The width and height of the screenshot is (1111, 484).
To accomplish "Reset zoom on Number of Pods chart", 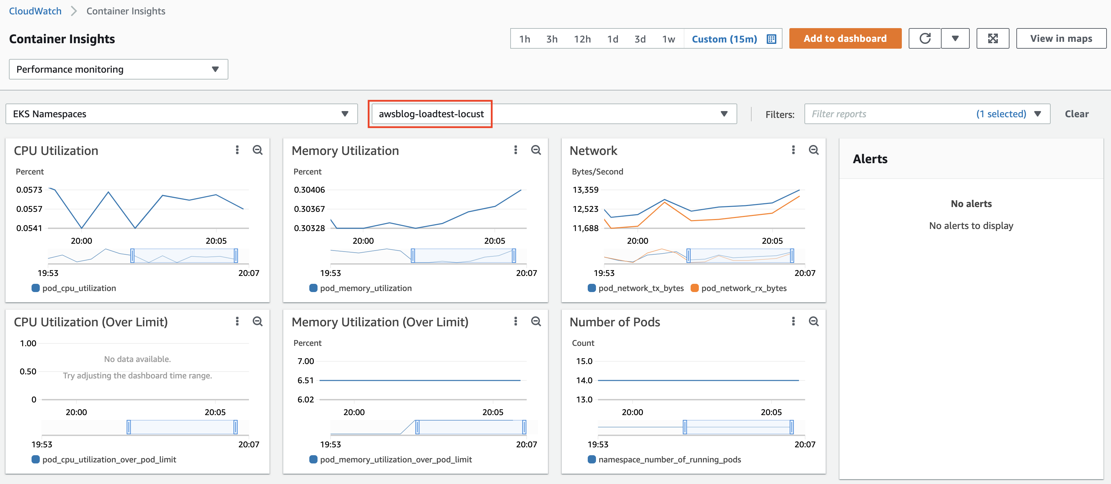I will point(813,322).
